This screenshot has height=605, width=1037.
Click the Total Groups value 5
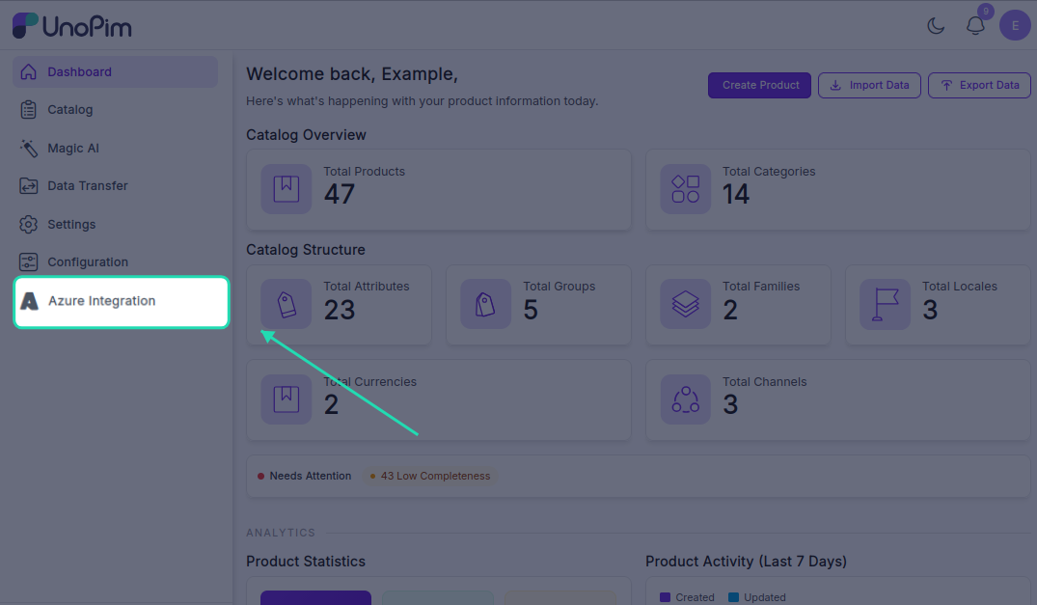[x=531, y=310]
